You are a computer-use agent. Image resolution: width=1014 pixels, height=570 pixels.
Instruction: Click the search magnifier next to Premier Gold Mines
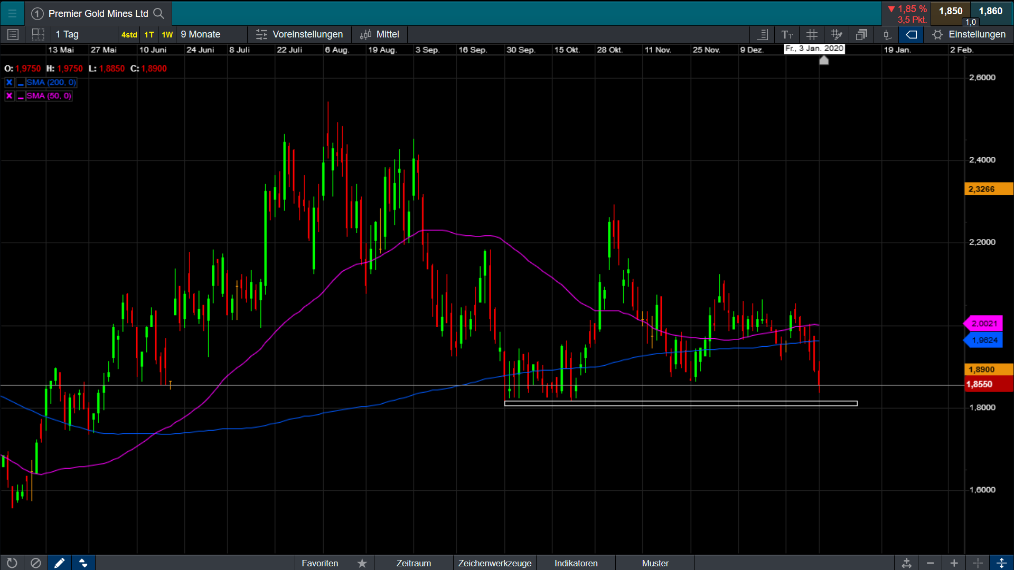(158, 13)
